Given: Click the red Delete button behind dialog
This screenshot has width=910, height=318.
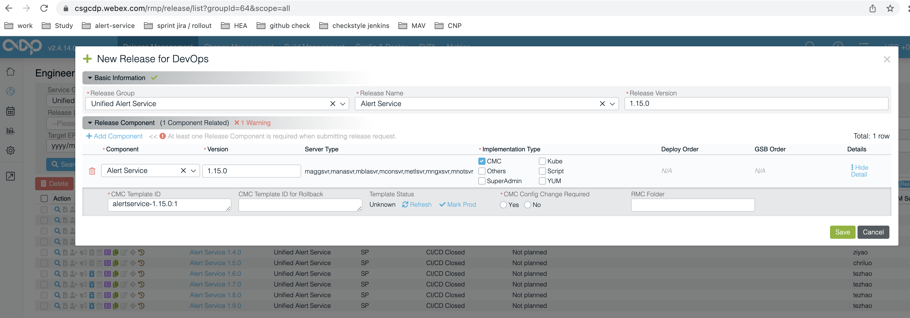Looking at the screenshot, I should (54, 184).
